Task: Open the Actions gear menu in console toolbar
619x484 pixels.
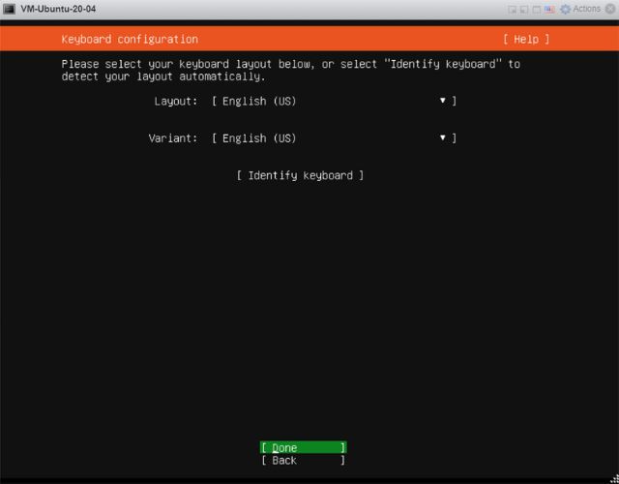Action: (580, 9)
